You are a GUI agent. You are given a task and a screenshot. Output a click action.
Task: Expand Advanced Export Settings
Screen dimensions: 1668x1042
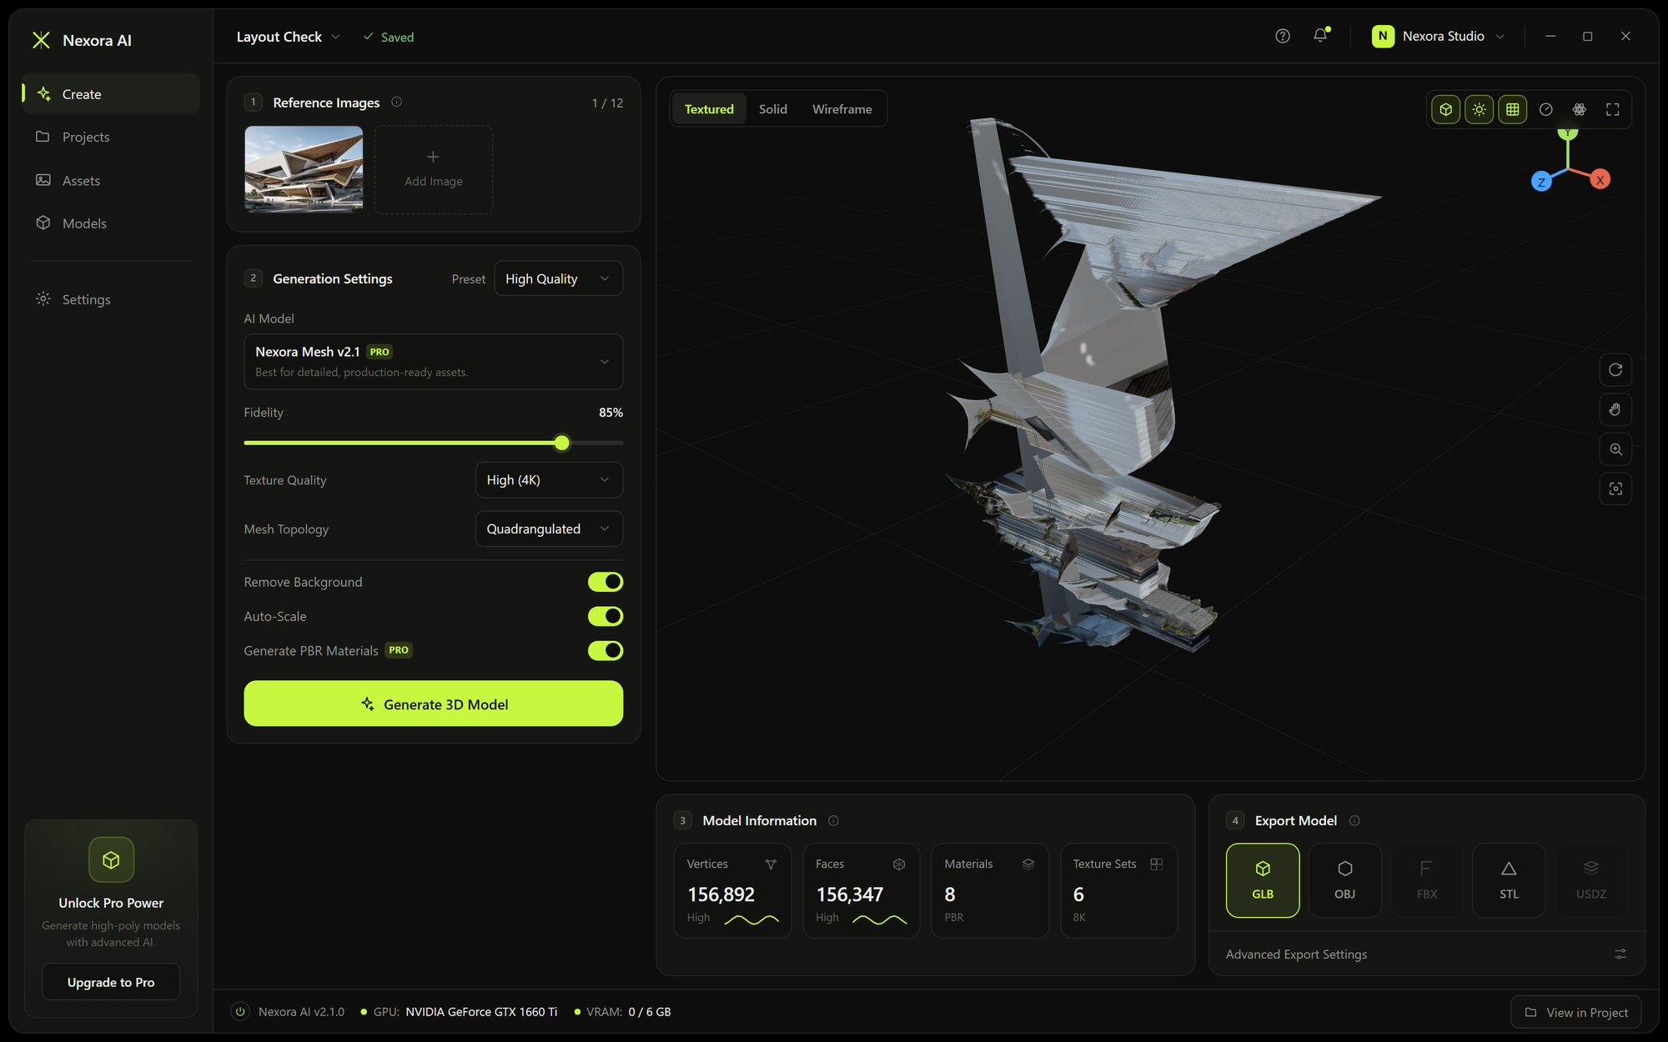click(x=1426, y=954)
